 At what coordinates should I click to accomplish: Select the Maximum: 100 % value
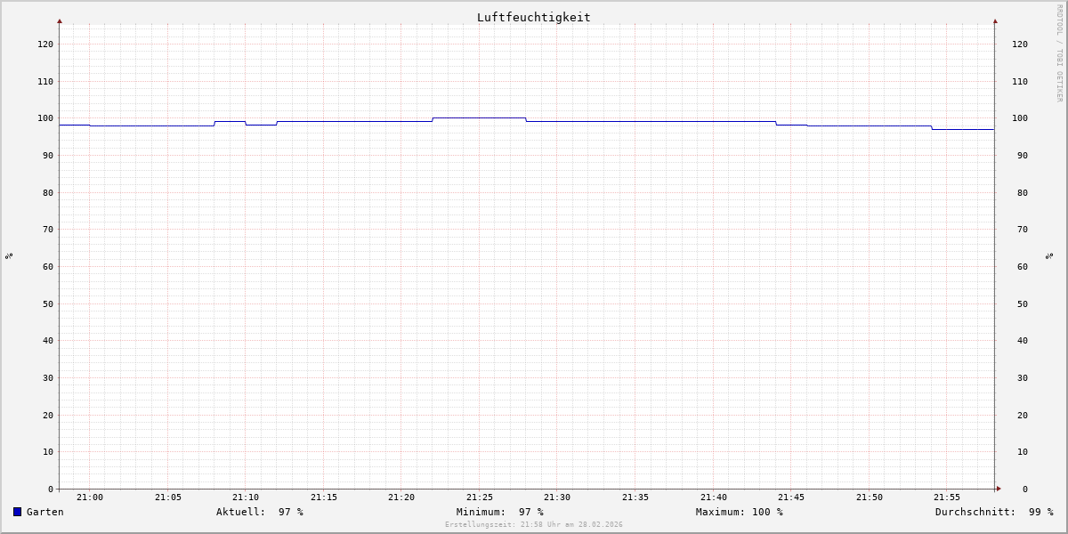point(740,512)
